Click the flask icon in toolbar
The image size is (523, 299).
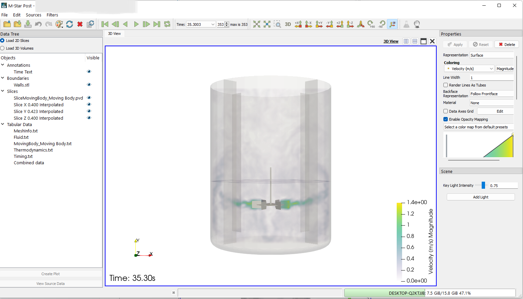click(x=406, y=24)
